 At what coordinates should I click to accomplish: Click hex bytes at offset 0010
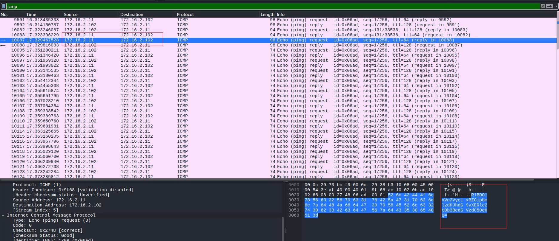(369, 190)
